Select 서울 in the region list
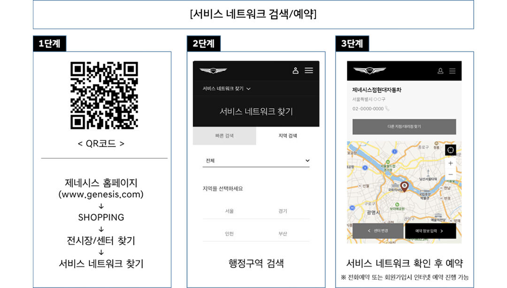Image resolution: width=507 pixels, height=288 pixels. [229, 211]
